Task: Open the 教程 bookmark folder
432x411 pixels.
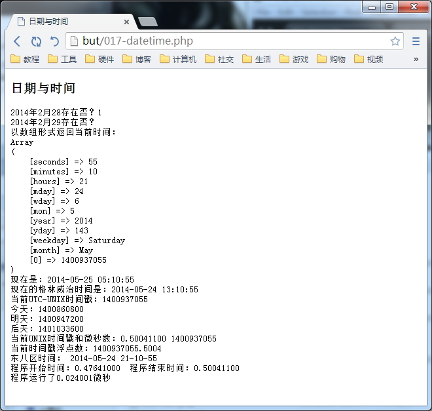Action: click(x=25, y=59)
